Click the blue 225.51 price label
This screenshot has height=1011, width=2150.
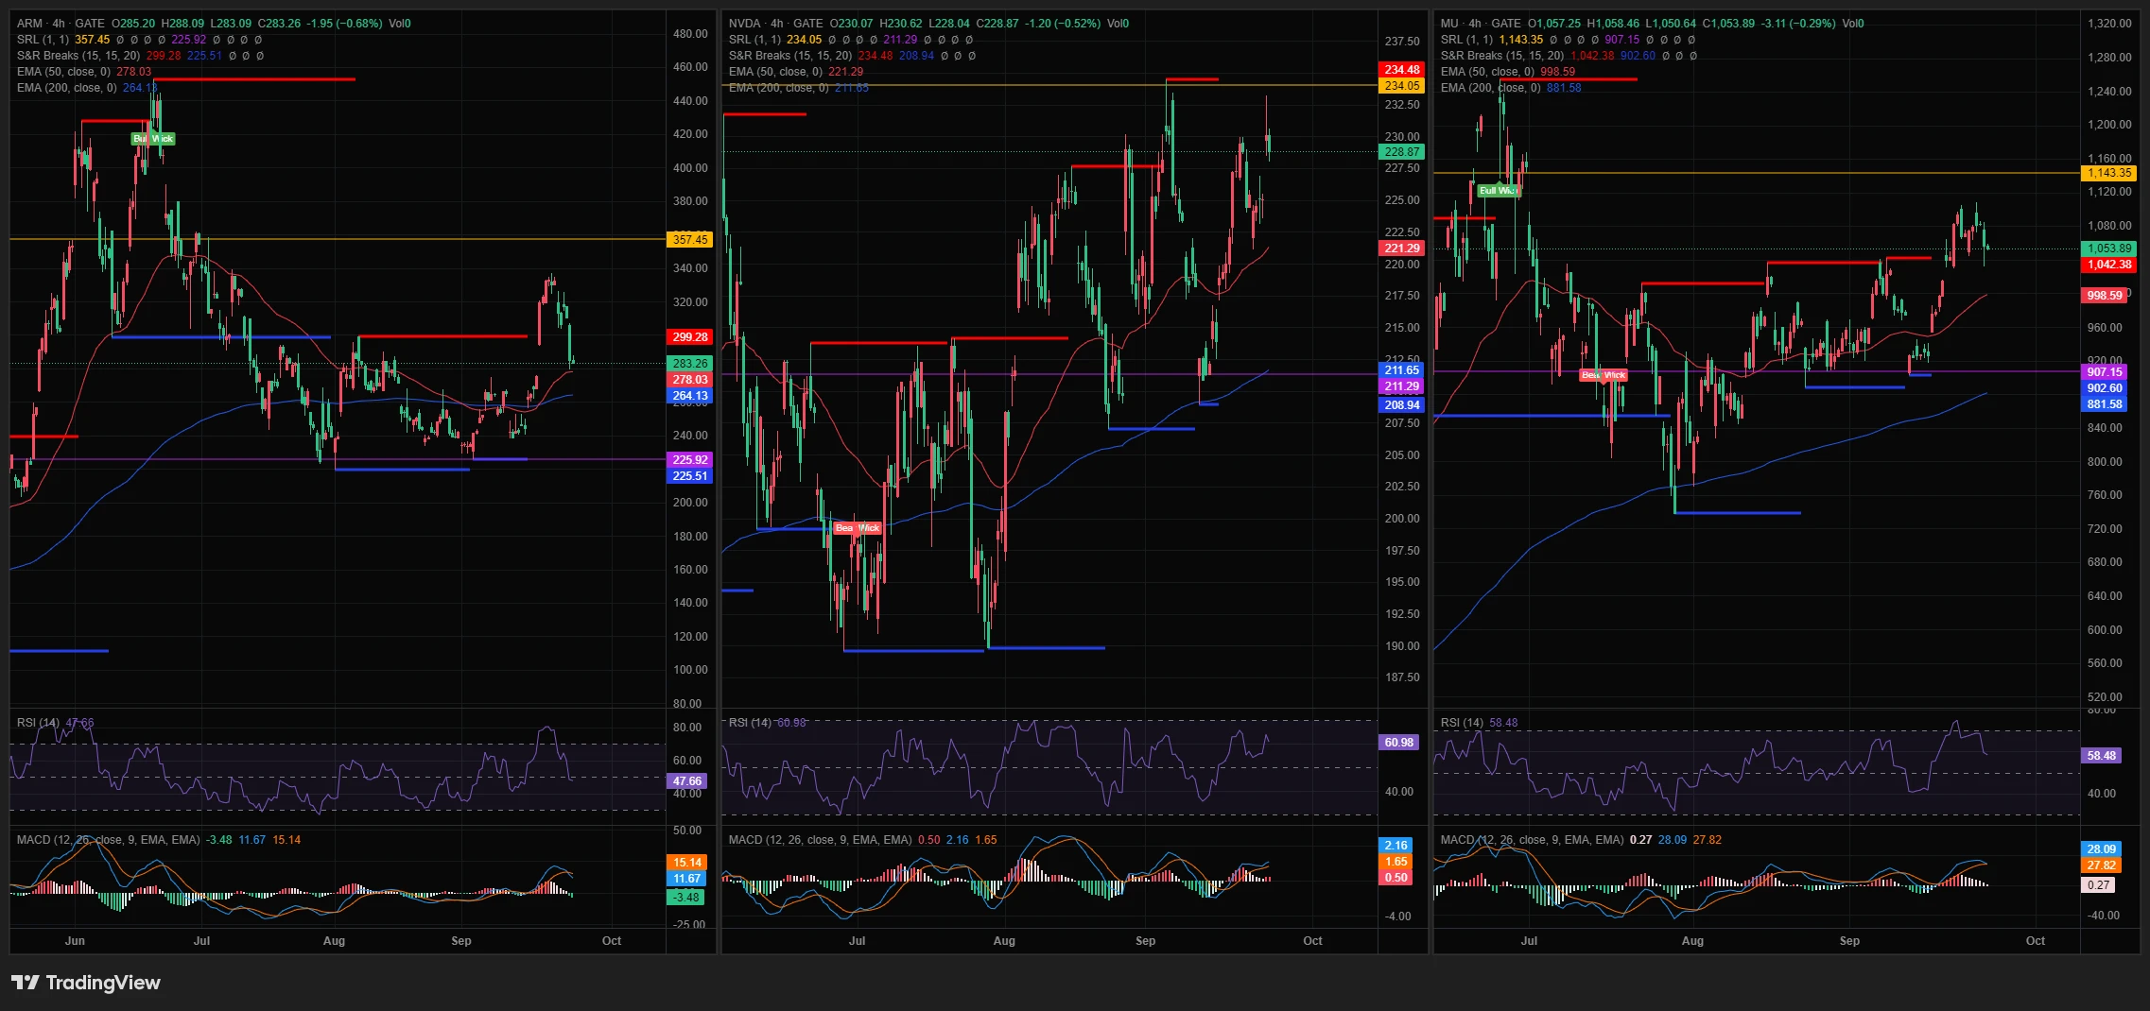[690, 476]
